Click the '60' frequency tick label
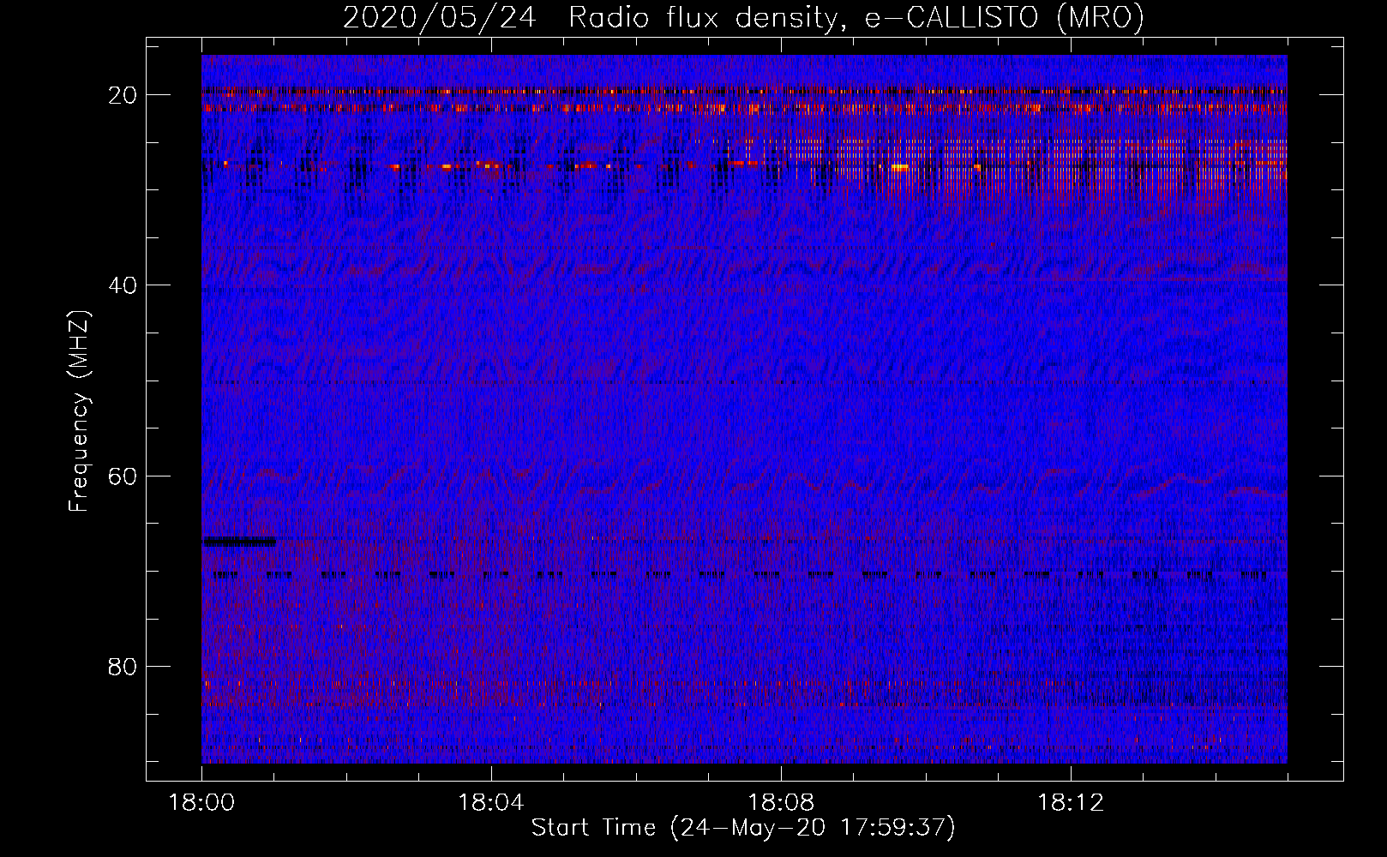 123,476
